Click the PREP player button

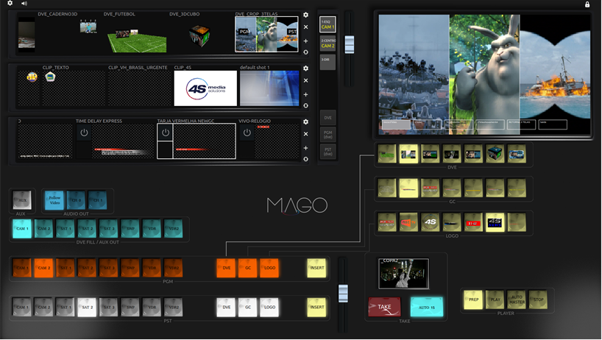473,300
